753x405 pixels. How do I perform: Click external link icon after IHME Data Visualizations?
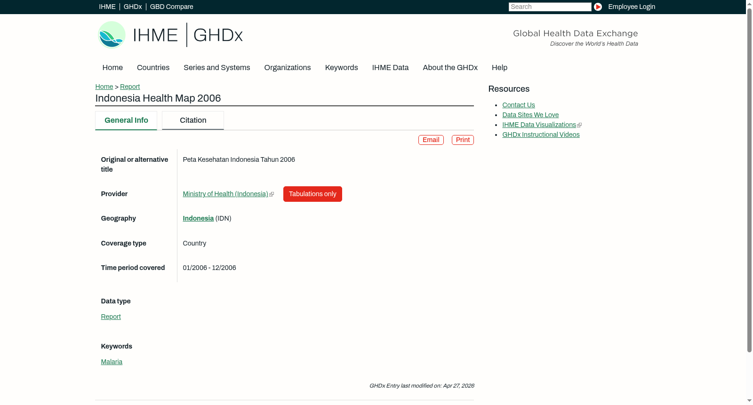tap(579, 125)
